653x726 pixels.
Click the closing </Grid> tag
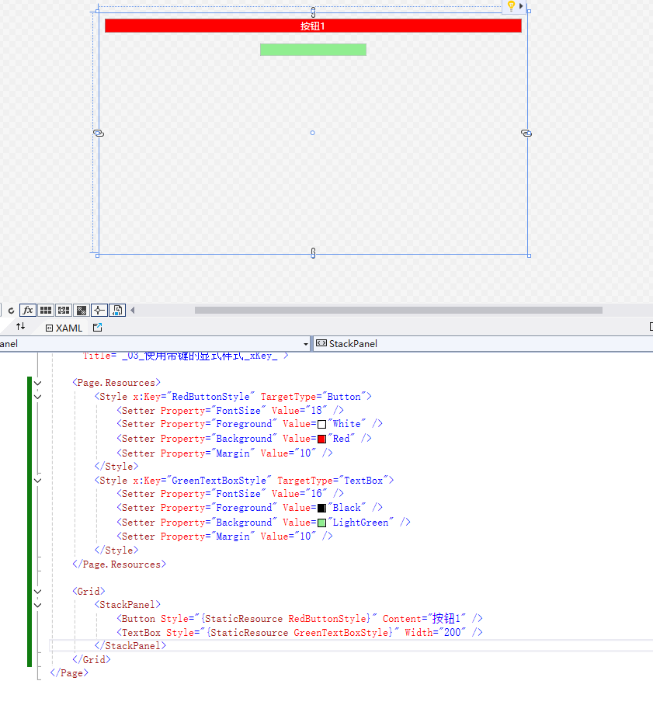point(92,660)
